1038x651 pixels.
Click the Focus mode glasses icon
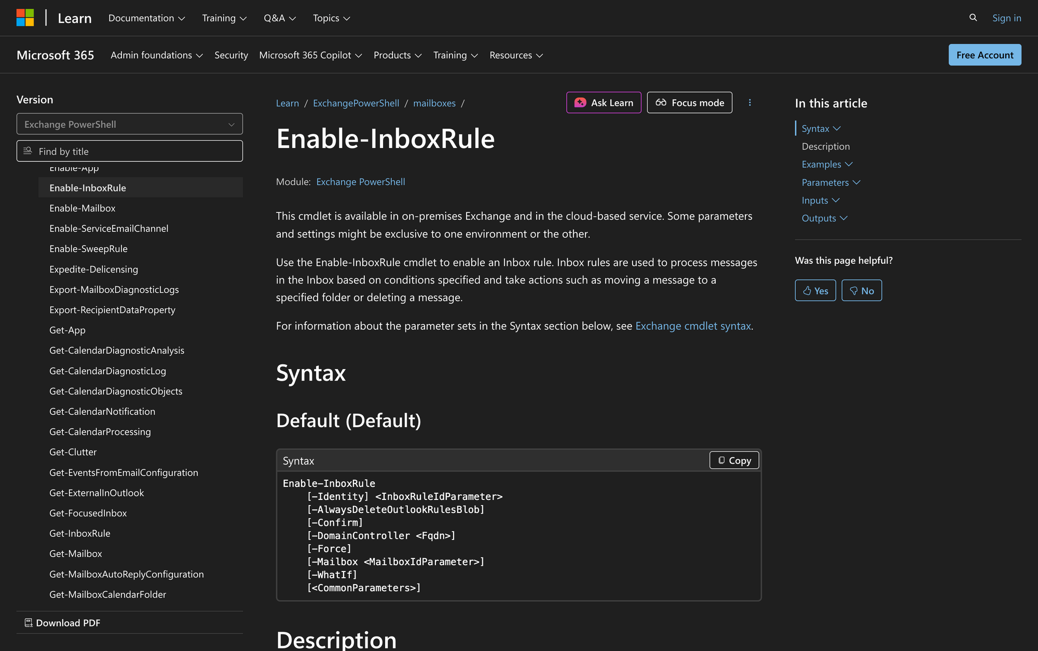[661, 102]
